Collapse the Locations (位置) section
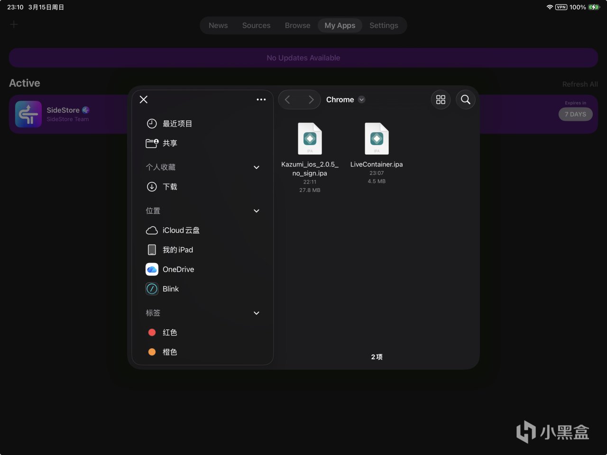Image resolution: width=607 pixels, height=455 pixels. (257, 211)
